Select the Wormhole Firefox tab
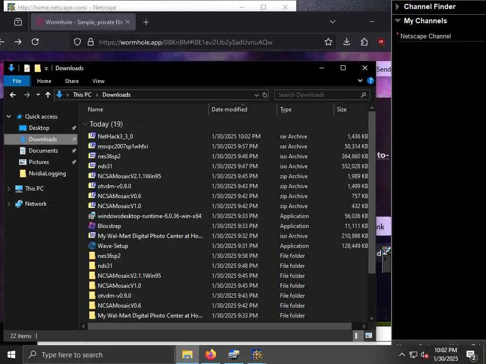 coord(84,22)
